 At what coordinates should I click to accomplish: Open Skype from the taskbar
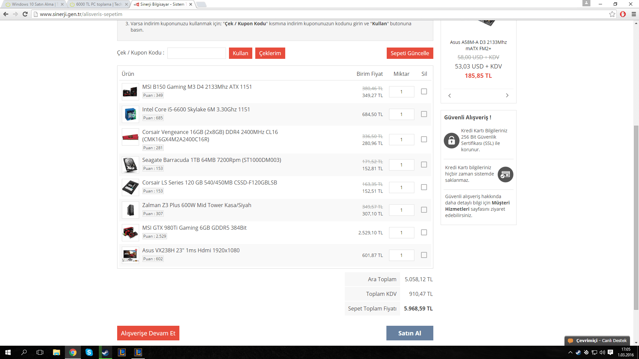tap(89, 352)
